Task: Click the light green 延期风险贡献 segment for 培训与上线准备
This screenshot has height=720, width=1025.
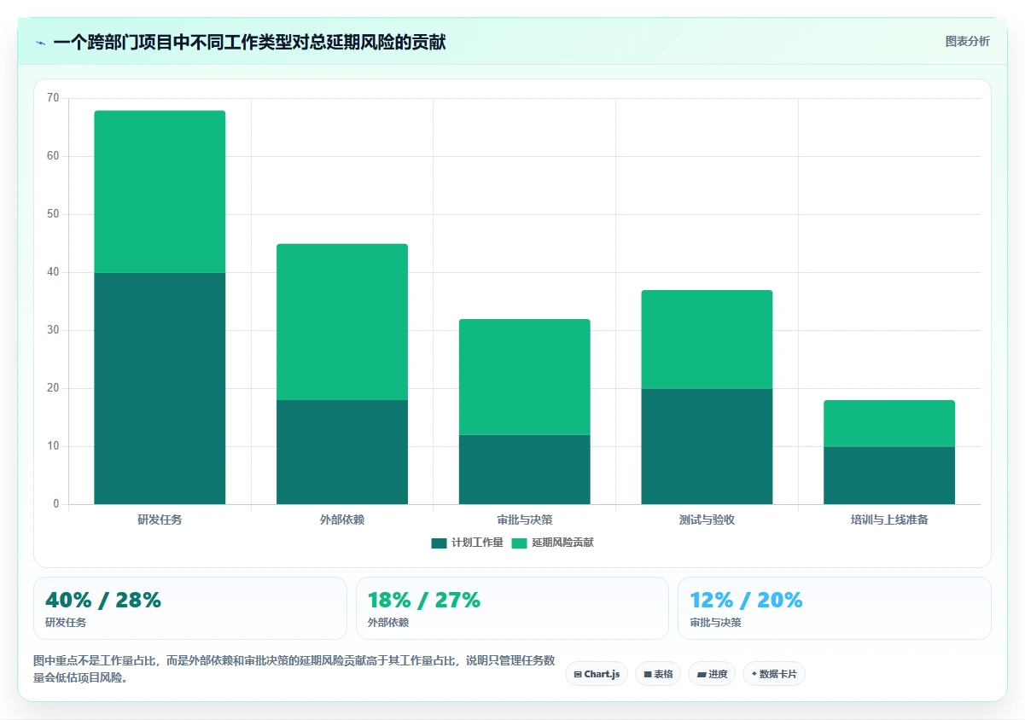Action: click(x=889, y=423)
